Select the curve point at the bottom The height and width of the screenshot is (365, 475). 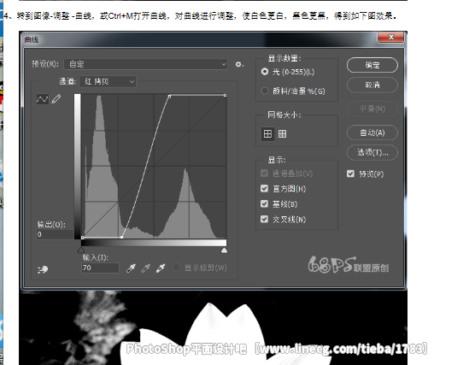(122, 237)
